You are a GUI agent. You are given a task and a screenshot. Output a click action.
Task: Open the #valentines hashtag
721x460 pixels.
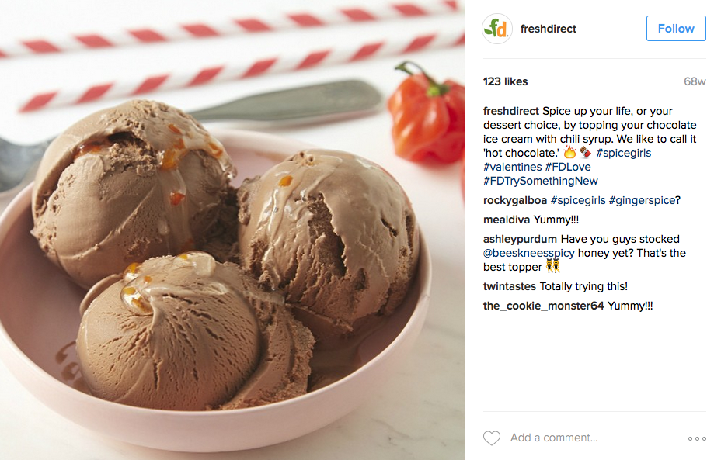coord(512,167)
